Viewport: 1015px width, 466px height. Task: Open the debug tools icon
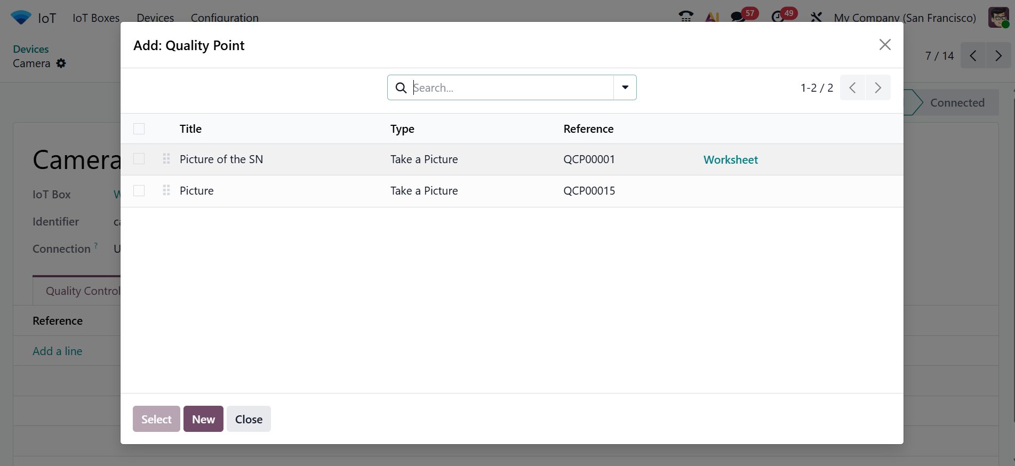click(x=816, y=17)
